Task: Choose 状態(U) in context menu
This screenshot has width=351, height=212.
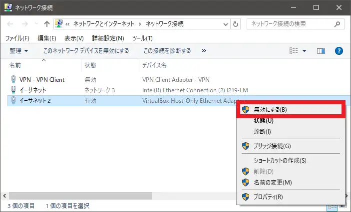Action: pyautogui.click(x=291, y=121)
